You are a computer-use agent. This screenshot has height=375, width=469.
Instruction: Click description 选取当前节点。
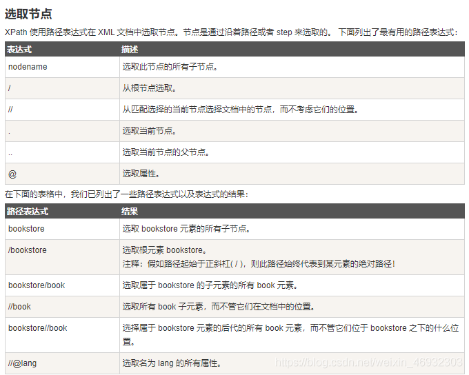[x=149, y=131]
